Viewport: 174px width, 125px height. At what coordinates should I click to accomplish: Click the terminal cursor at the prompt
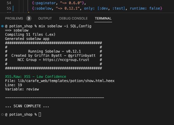40,114
